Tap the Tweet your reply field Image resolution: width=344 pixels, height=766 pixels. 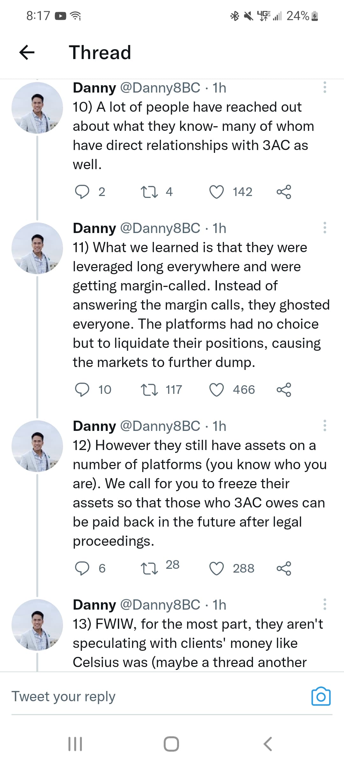tap(159, 696)
